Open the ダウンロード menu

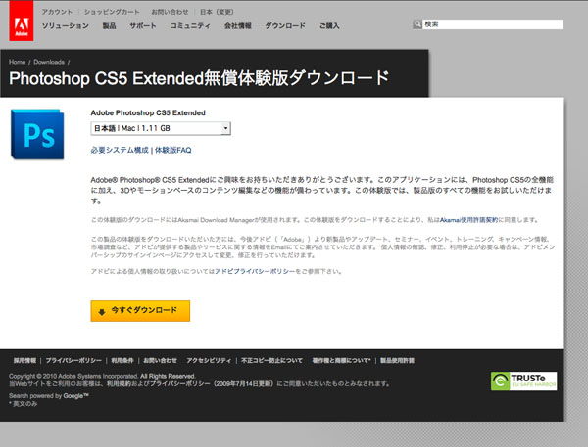[285, 25]
